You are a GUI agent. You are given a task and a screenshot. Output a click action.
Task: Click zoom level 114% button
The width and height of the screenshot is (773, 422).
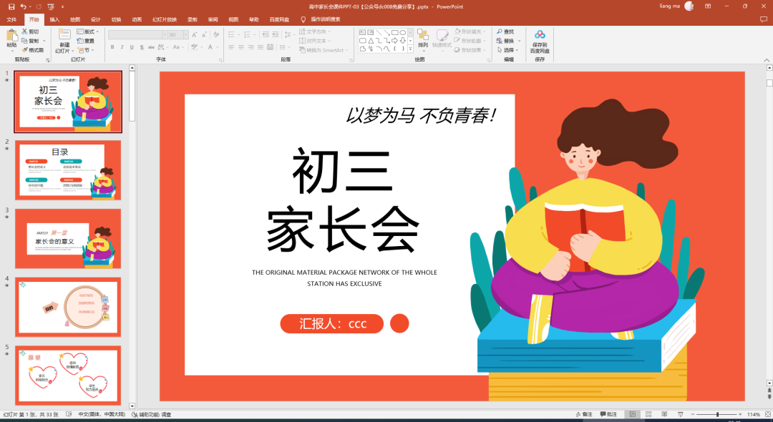click(x=754, y=415)
